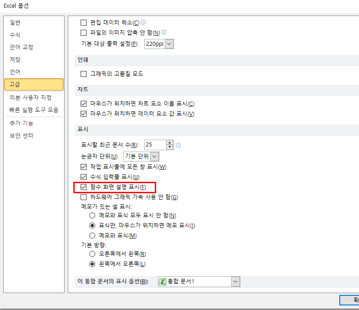Select 빠른 실행 도구 모음 category

[34, 110]
